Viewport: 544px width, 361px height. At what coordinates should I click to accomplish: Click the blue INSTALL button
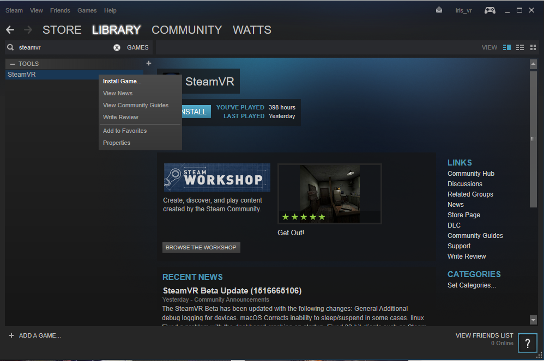coord(196,112)
